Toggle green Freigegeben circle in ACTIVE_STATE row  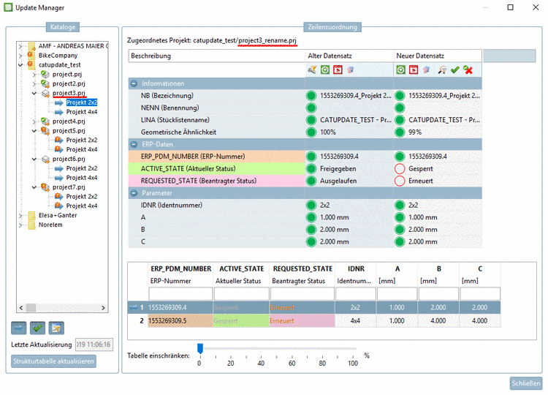tap(312, 168)
